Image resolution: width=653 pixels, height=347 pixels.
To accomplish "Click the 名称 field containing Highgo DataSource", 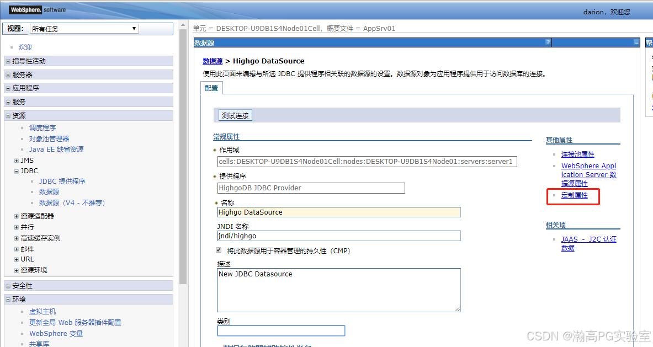I will pyautogui.click(x=339, y=212).
